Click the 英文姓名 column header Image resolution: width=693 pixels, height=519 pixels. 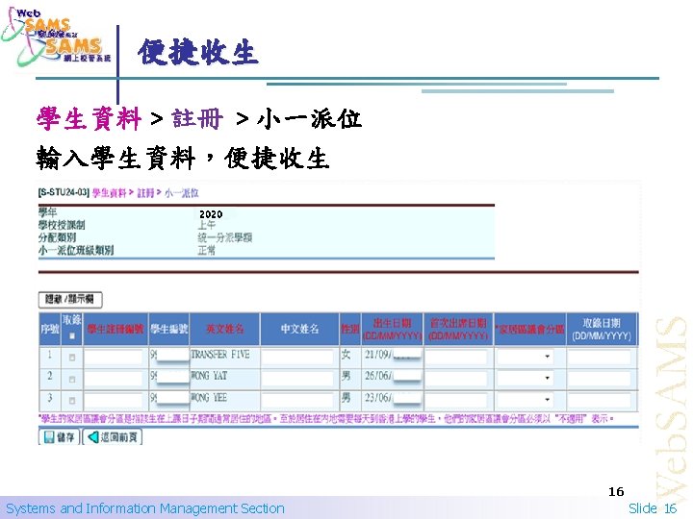click(x=225, y=329)
